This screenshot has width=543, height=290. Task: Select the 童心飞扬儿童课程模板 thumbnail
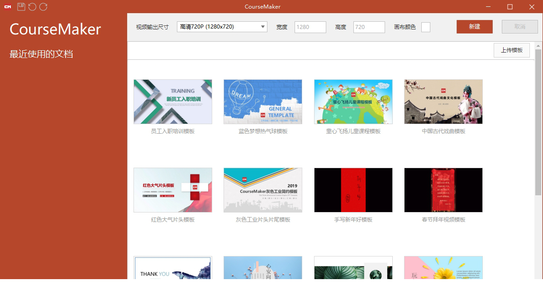[353, 101]
